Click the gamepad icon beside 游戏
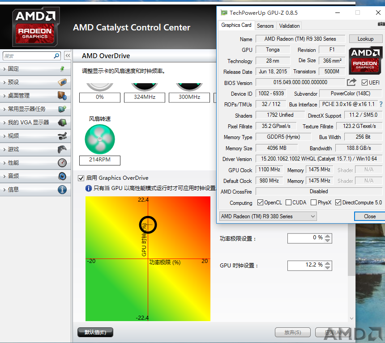The image size is (385, 343). (x=62, y=149)
